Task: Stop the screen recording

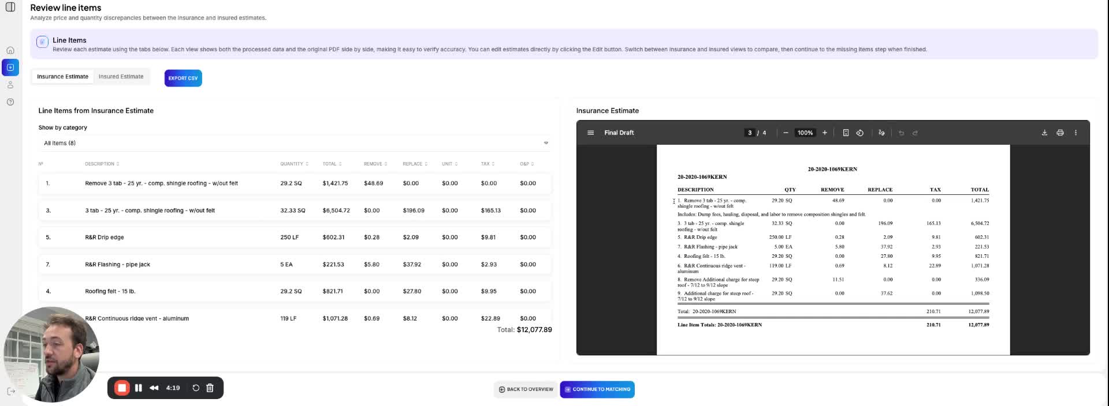Action: (x=122, y=388)
